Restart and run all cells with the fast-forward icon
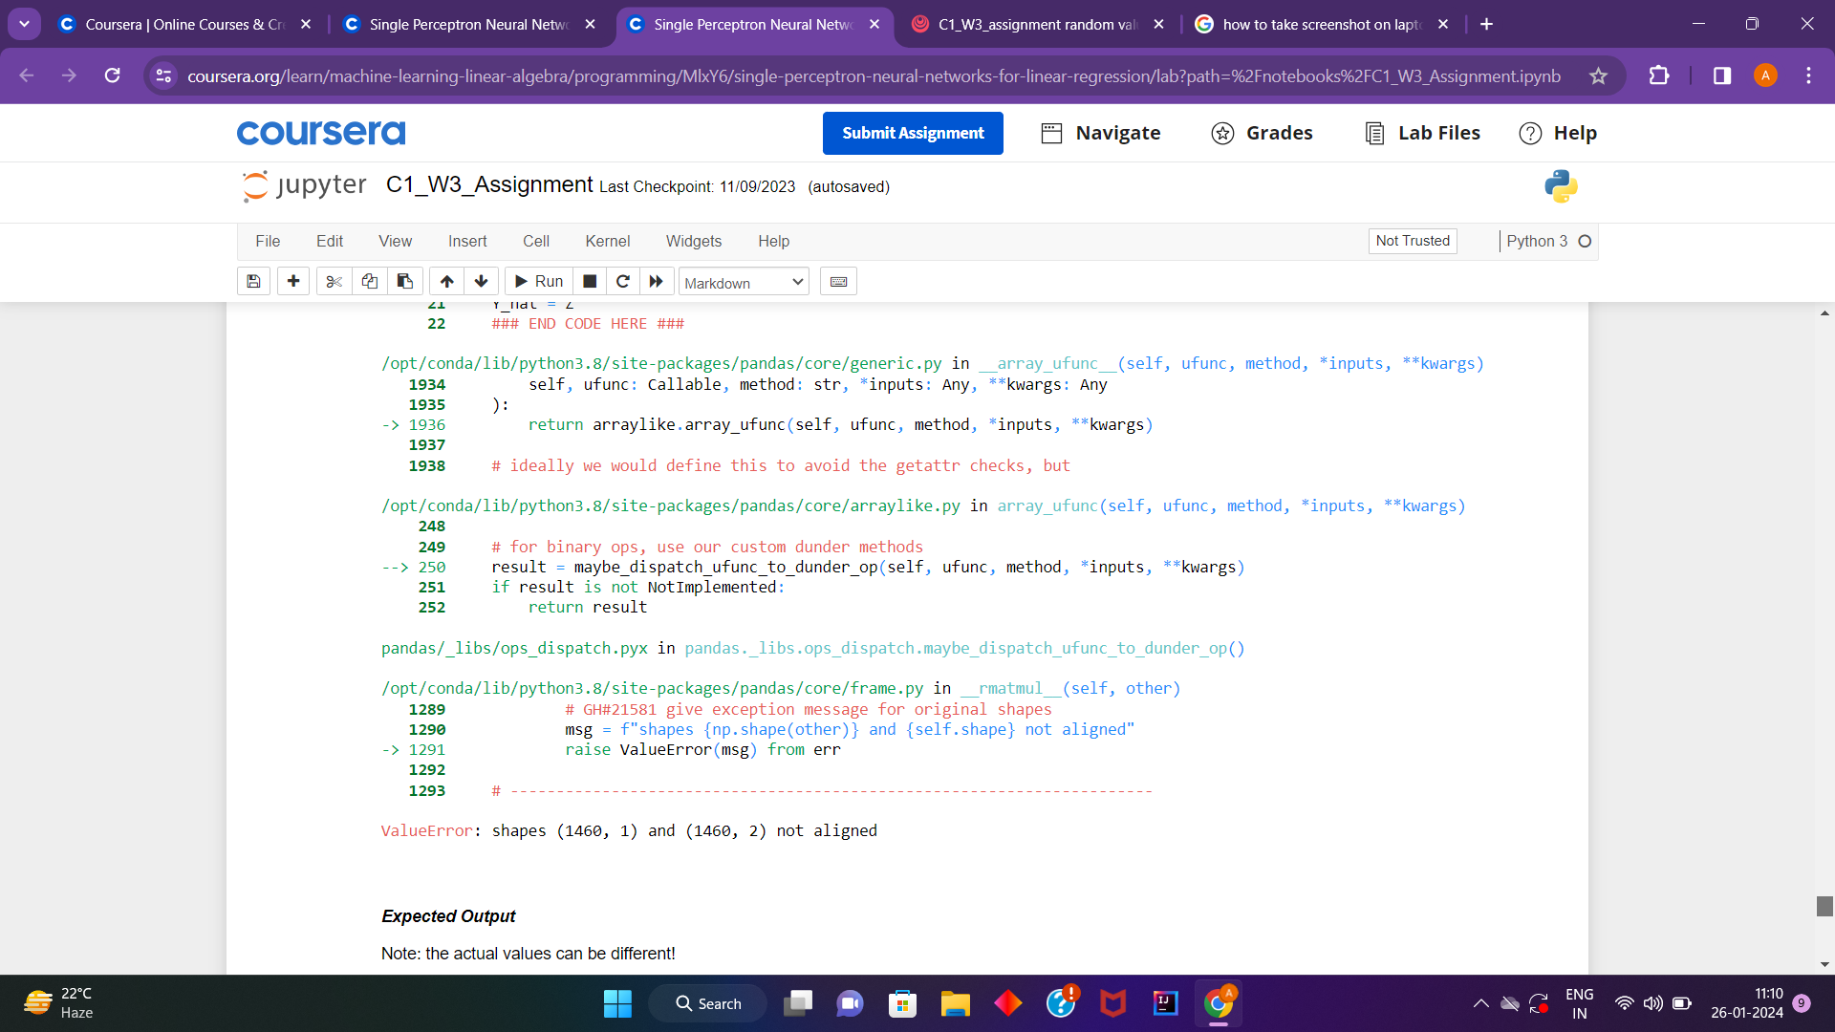Viewport: 1835px width, 1032px height. coord(656,281)
